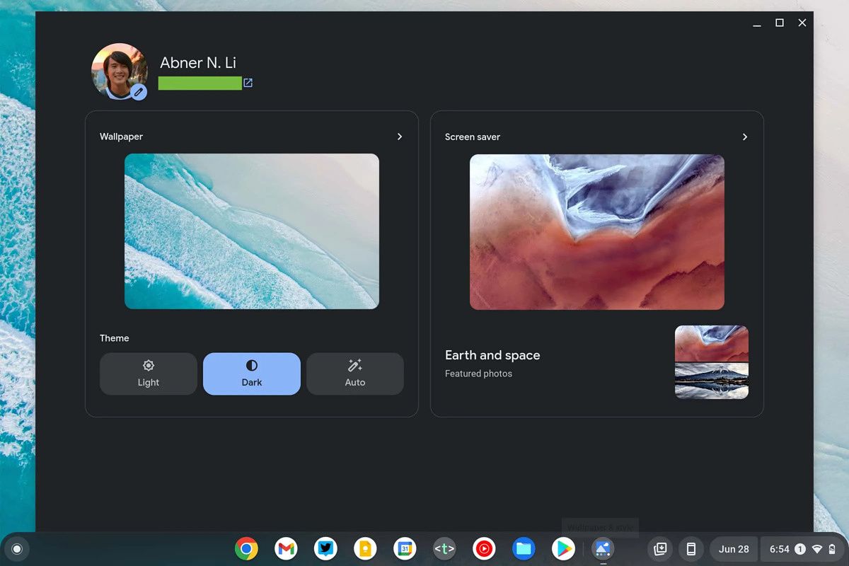Set theme to Auto mode
Viewport: 849px width, 566px height.
pos(354,374)
